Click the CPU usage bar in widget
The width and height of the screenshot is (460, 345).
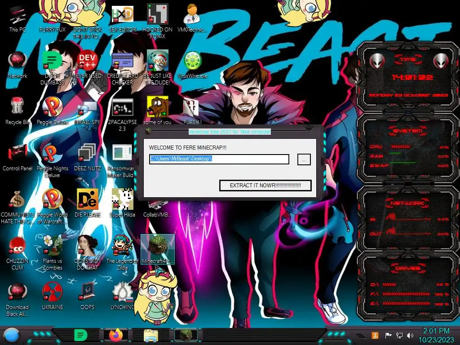pos(400,147)
